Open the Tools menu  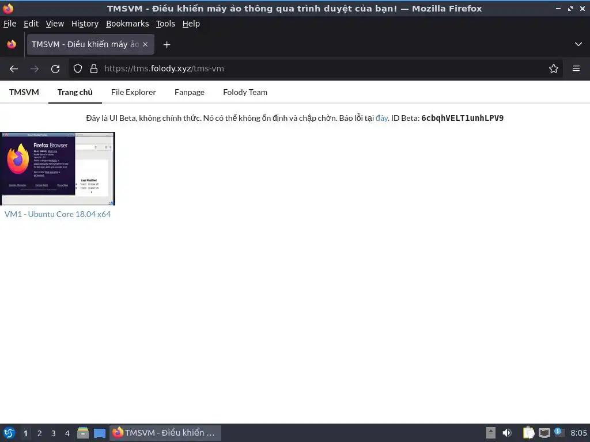tap(165, 24)
